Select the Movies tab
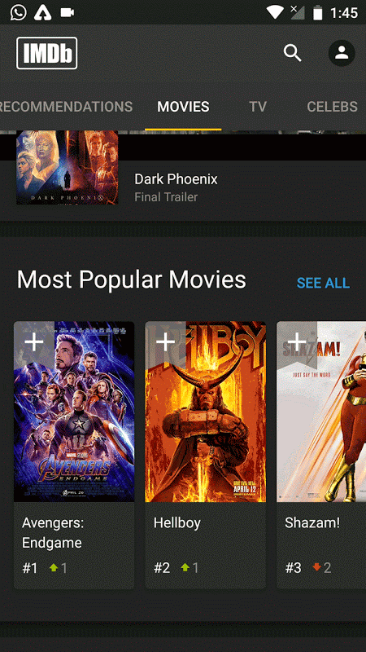 (183, 107)
